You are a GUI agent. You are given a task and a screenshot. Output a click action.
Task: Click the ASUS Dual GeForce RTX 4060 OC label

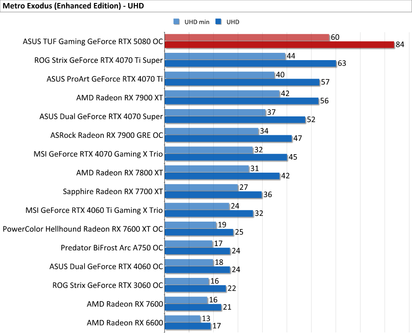[x=106, y=267]
